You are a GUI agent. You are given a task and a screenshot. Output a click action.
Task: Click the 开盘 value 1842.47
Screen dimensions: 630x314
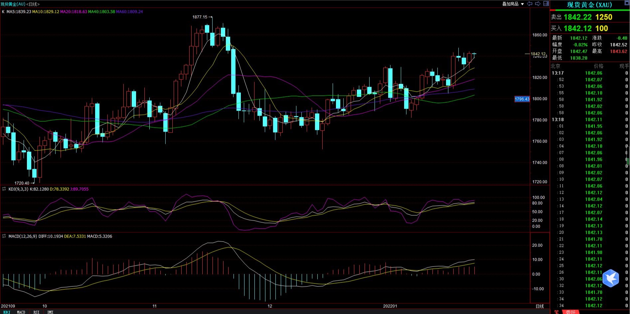pyautogui.click(x=579, y=51)
